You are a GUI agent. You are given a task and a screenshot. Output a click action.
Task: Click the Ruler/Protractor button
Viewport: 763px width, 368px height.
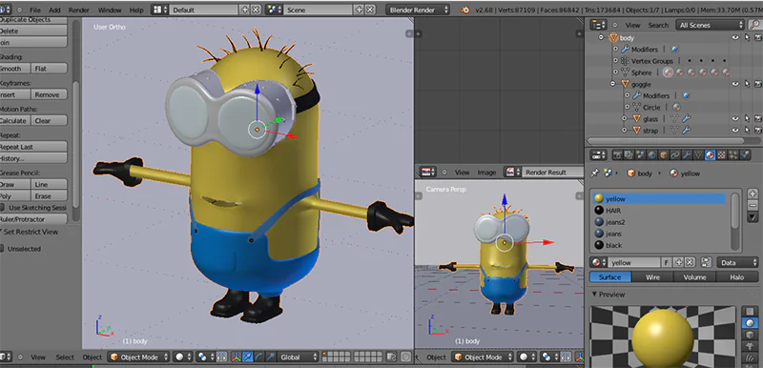(x=33, y=219)
